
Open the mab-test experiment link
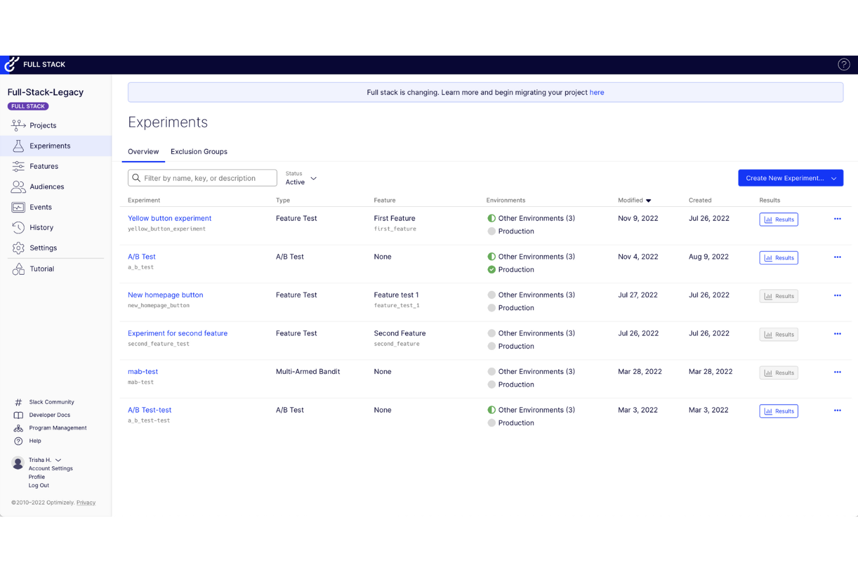[x=143, y=371]
